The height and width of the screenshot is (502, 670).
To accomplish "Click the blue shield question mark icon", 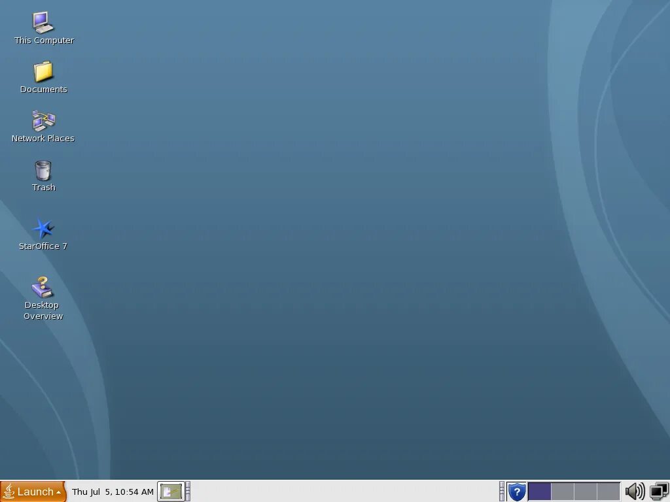I will coord(517,492).
